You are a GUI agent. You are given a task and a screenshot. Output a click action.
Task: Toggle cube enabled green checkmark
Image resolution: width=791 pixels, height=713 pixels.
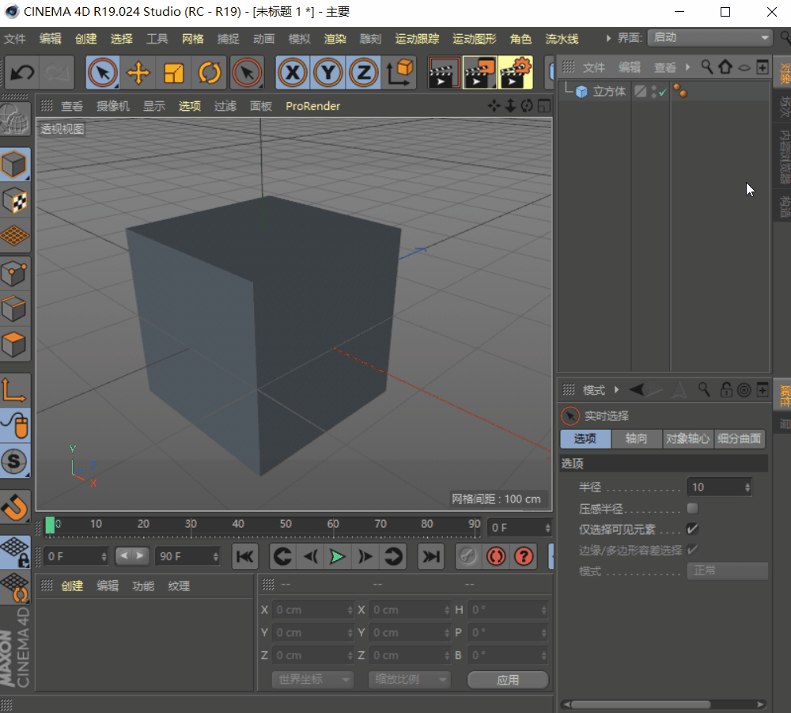pyautogui.click(x=662, y=92)
